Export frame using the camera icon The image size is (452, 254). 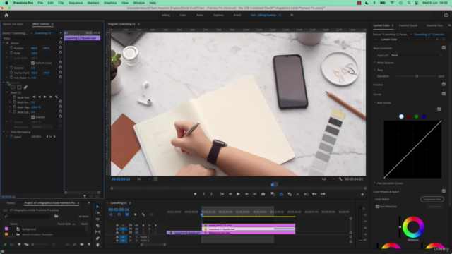(263, 194)
